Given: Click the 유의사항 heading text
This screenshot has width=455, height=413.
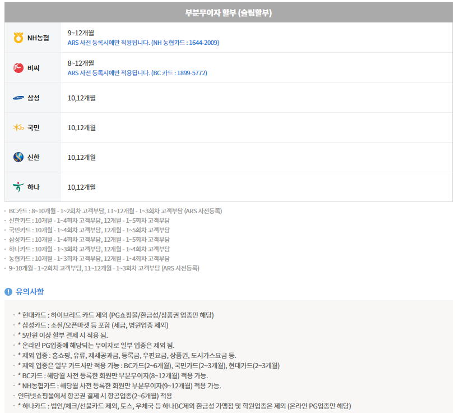Looking at the screenshot, I should [30, 291].
